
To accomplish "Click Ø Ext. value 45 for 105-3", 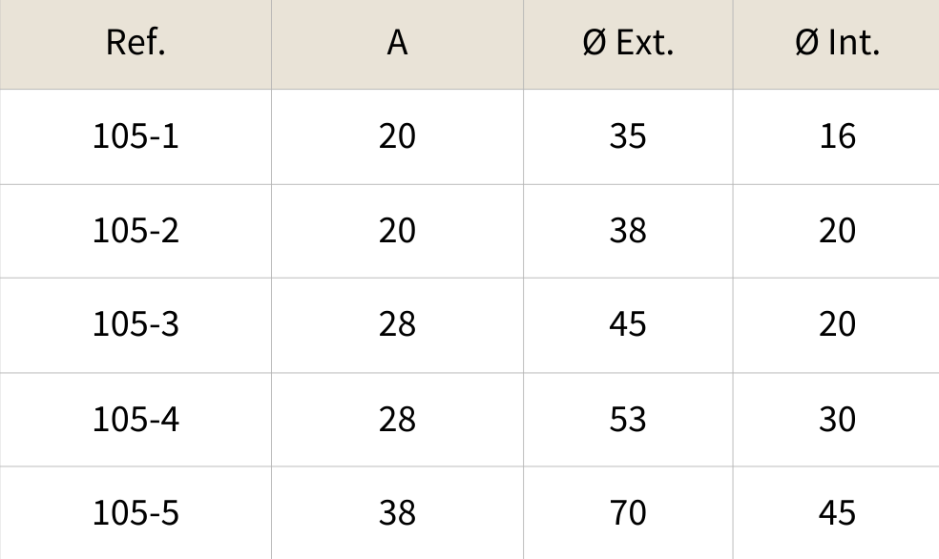I will [x=628, y=324].
